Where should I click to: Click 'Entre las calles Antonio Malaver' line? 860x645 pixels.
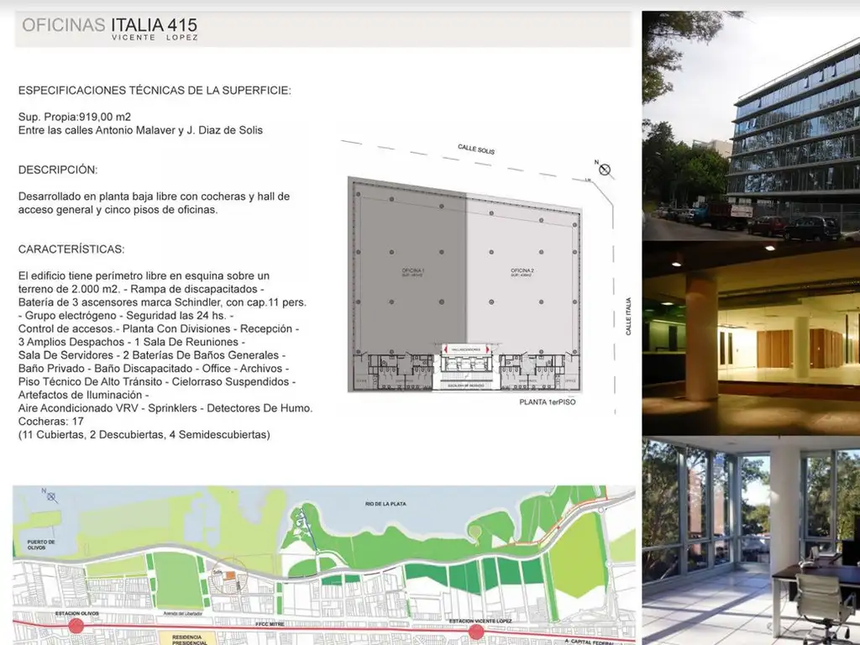pos(140,130)
